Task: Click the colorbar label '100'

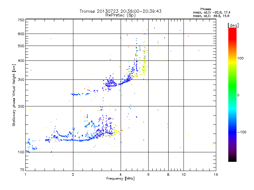Action: pyautogui.click(x=240, y=58)
